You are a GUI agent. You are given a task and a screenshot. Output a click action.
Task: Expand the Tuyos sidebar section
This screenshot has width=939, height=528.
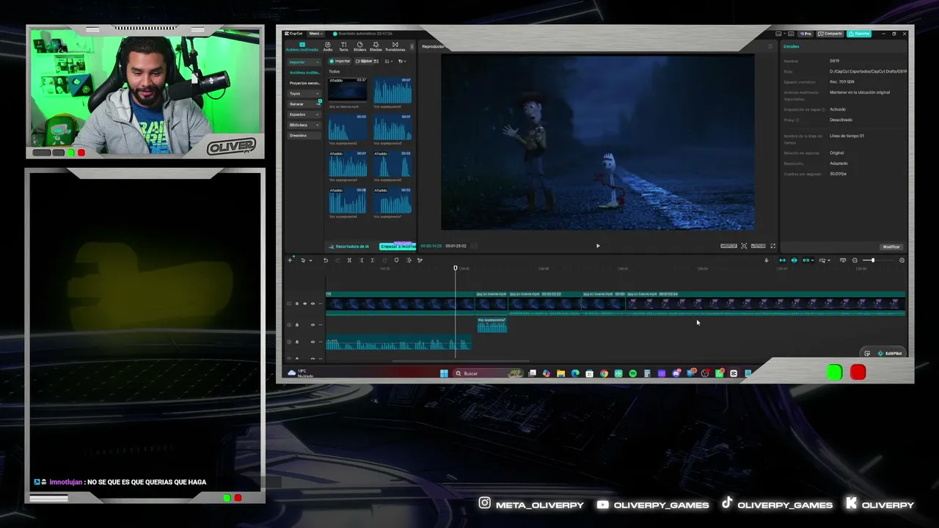click(x=304, y=93)
